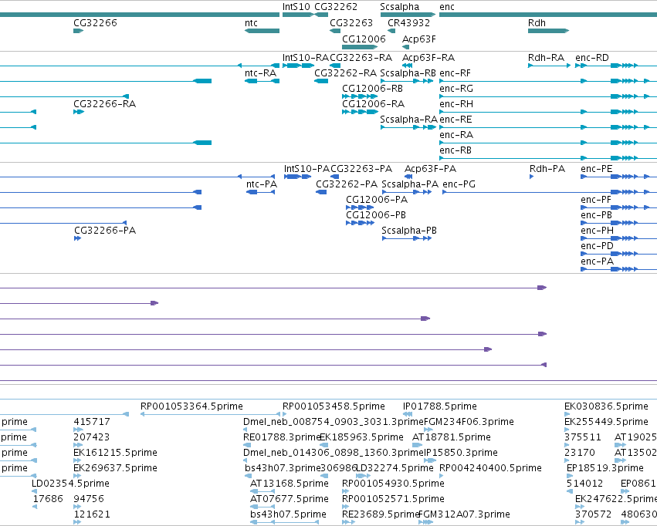This screenshot has height=526, width=657.
Task: Select the CG32266 gene feature
Action: [78, 31]
